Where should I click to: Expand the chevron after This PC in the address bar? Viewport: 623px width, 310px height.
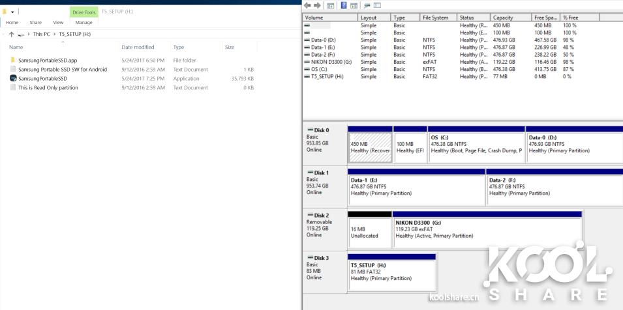pos(54,34)
